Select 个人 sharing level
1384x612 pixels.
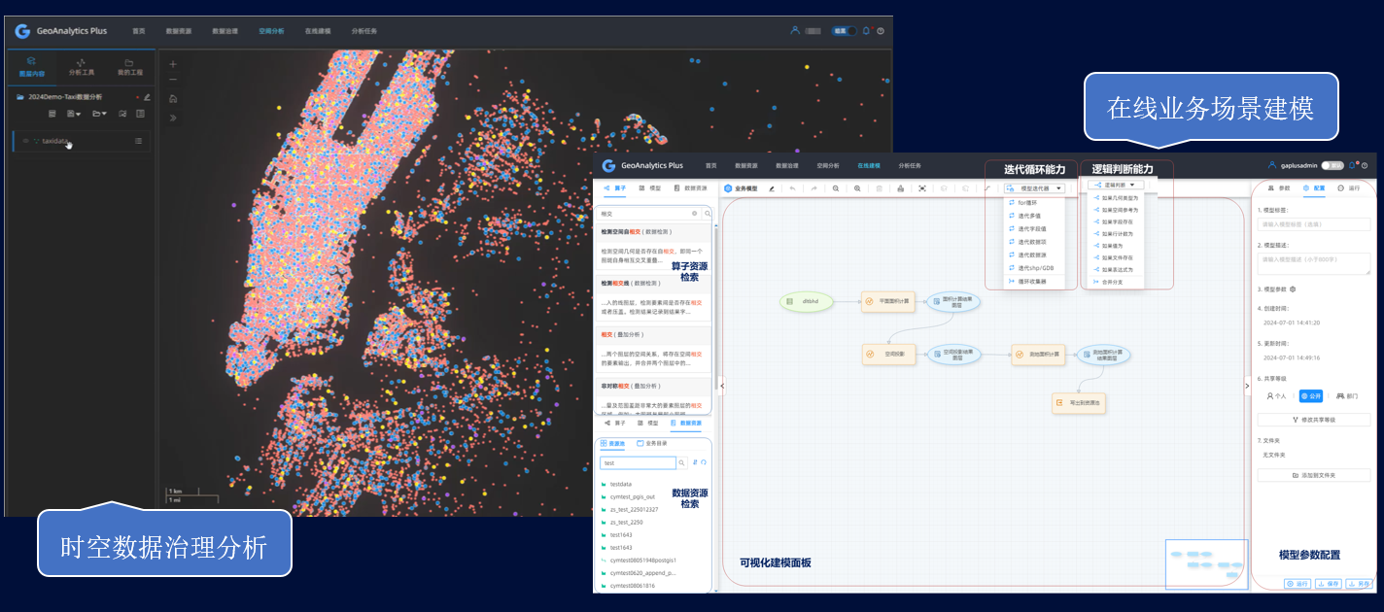point(1277,396)
